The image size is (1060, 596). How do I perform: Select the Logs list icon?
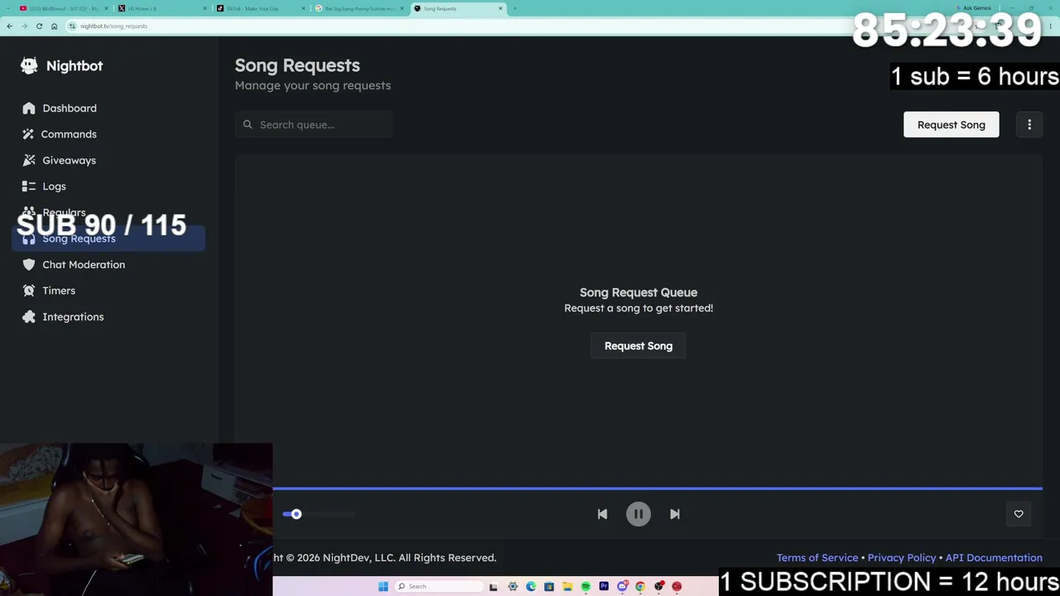pos(29,186)
